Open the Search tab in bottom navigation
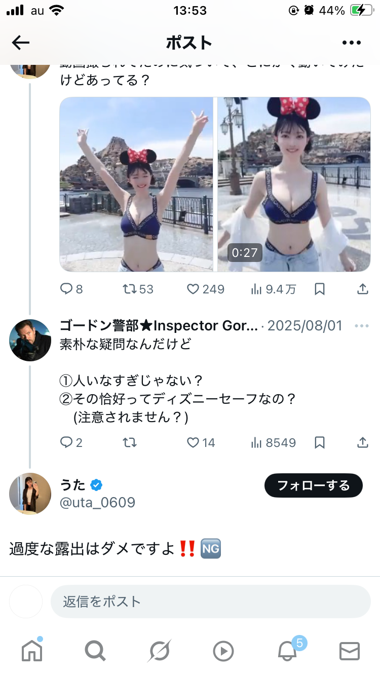 click(95, 650)
